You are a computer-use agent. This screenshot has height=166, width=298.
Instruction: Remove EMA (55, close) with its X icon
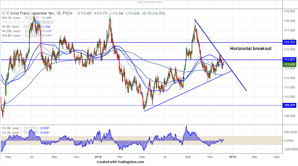[38, 18]
